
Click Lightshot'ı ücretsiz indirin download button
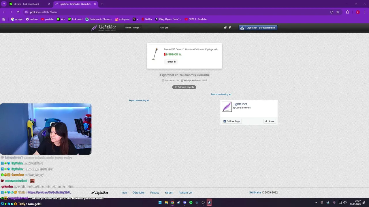(258, 28)
